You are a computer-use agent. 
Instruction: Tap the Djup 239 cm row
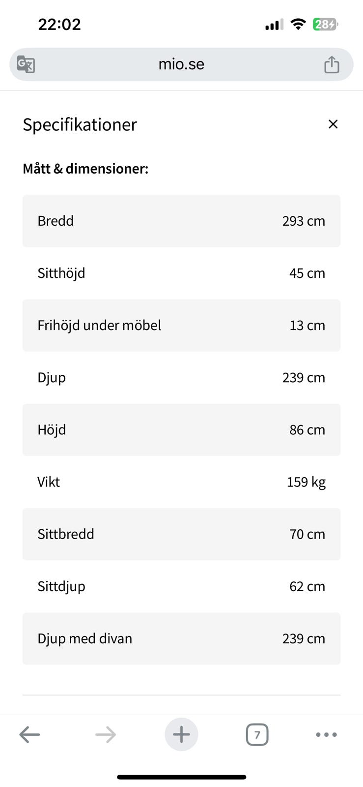[181, 377]
